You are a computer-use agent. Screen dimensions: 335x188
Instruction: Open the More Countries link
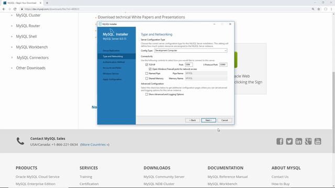95,145
